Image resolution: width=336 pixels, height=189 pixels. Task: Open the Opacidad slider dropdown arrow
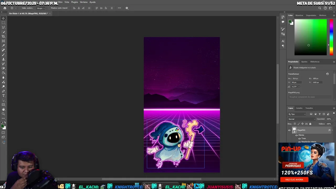333,119
